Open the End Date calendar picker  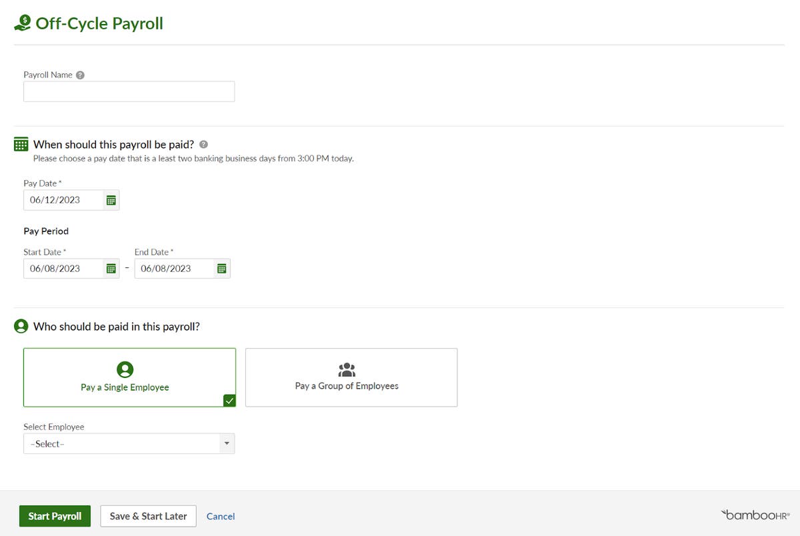pyautogui.click(x=221, y=268)
